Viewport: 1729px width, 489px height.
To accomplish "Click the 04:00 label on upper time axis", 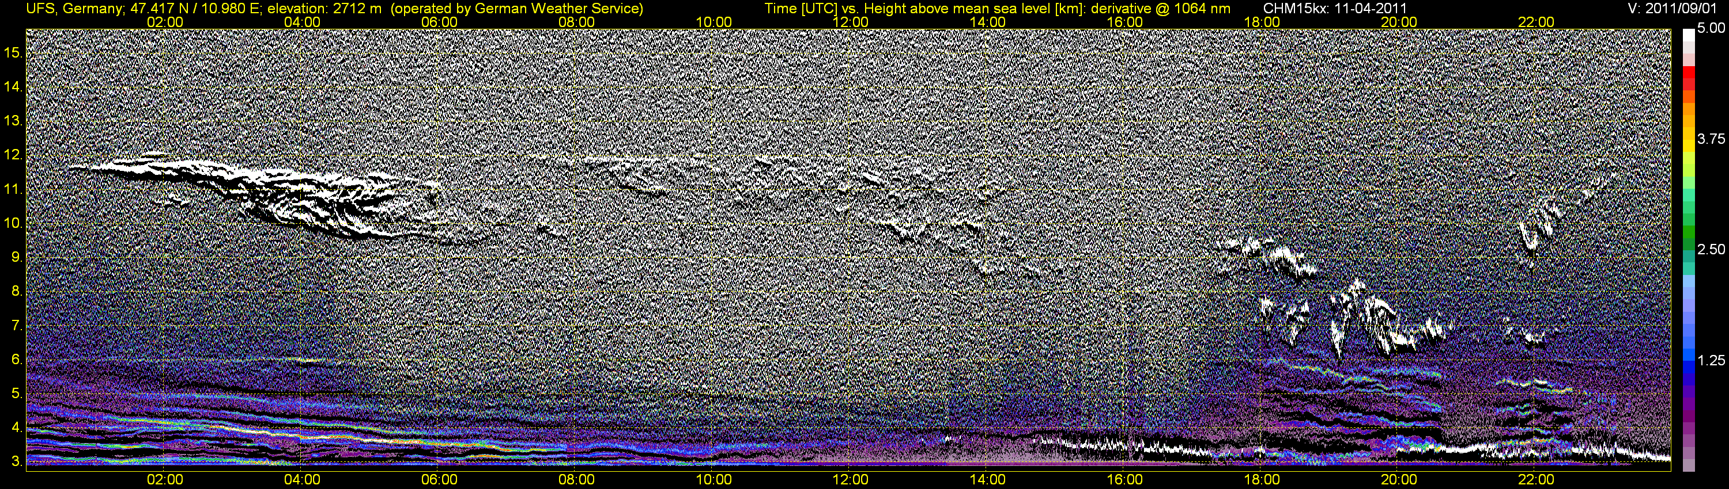I will (x=302, y=22).
